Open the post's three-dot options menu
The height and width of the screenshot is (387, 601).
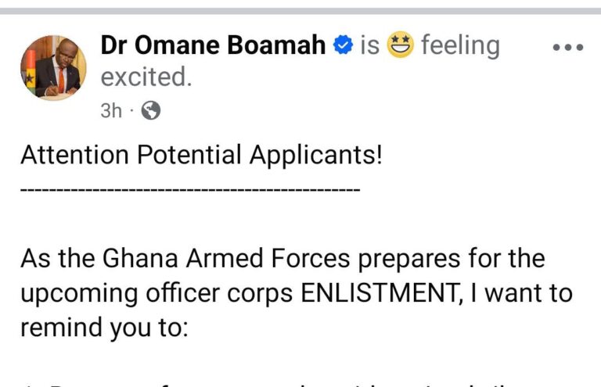(568, 48)
